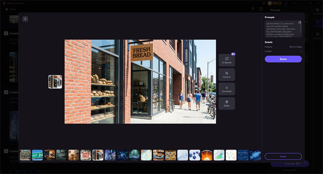Open the pastel map illustration thumbnail
Screen dimensions: 323x174
click(x=146, y=155)
